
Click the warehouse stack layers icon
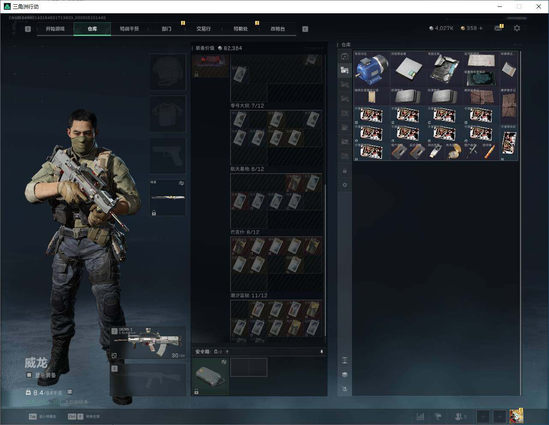[x=345, y=374]
